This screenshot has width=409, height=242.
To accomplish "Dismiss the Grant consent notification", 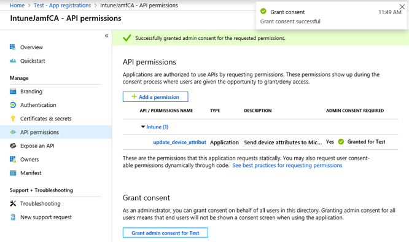I will 402,7.
